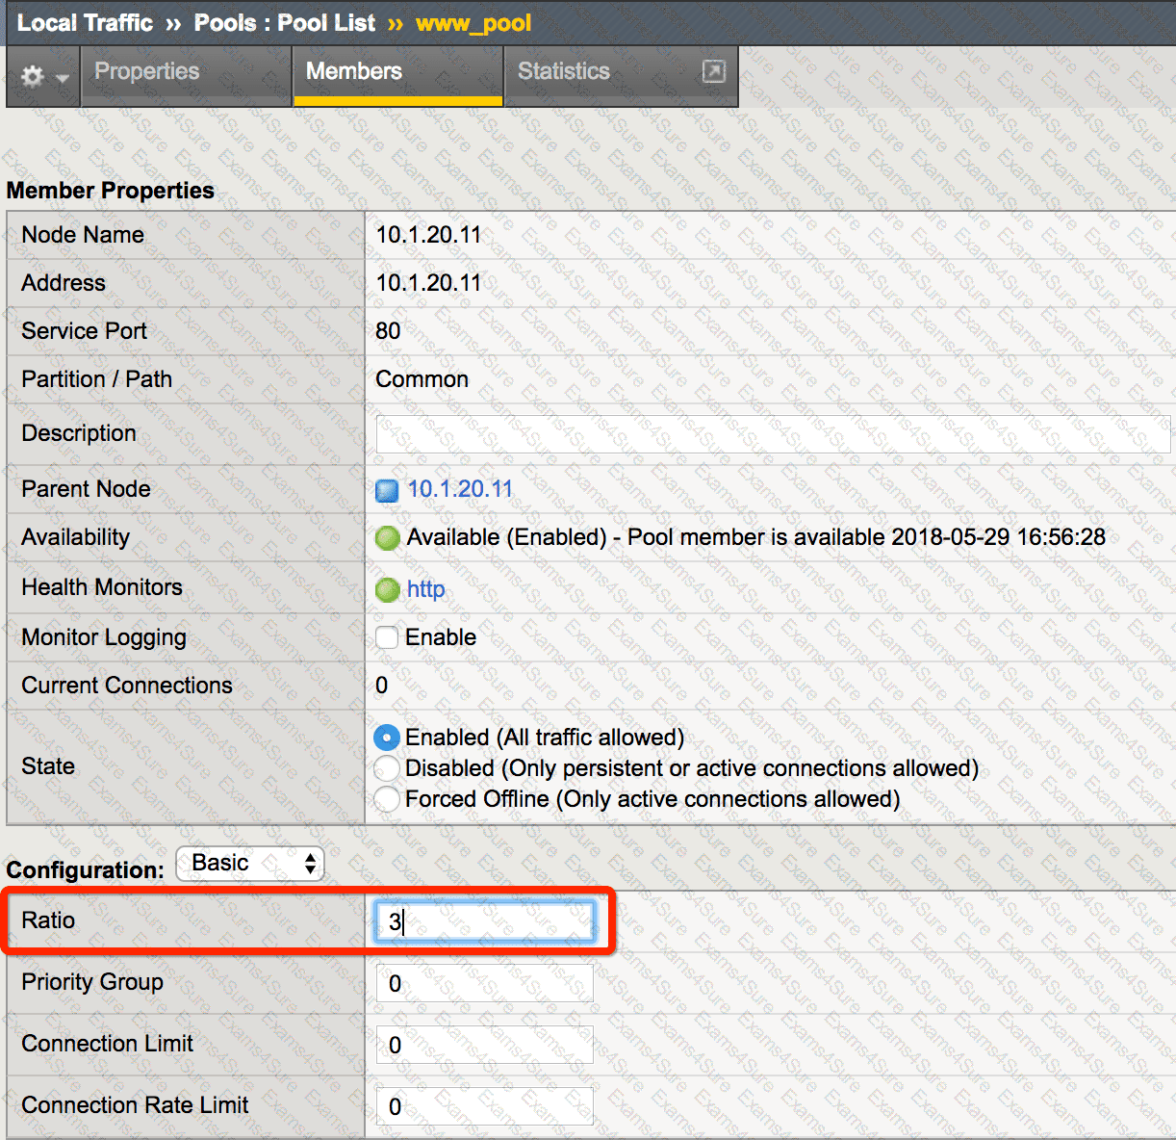Viewport: 1176px width, 1140px height.
Task: Select the Members tab
Action: 353,71
